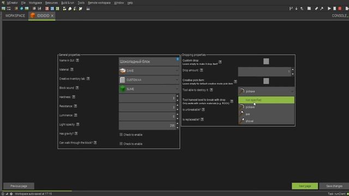Screen dimensions: 349x196
Task: Select 'Not specified' in tool list
Action: click(x=266, y=100)
